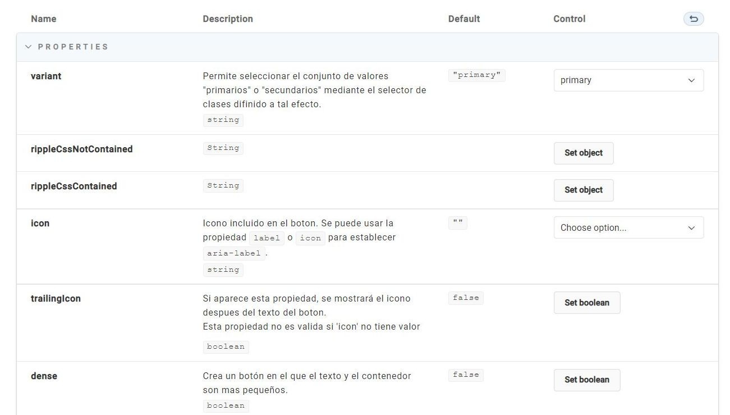
Task: Click the variant dropdown arrow chevron
Action: click(x=691, y=80)
